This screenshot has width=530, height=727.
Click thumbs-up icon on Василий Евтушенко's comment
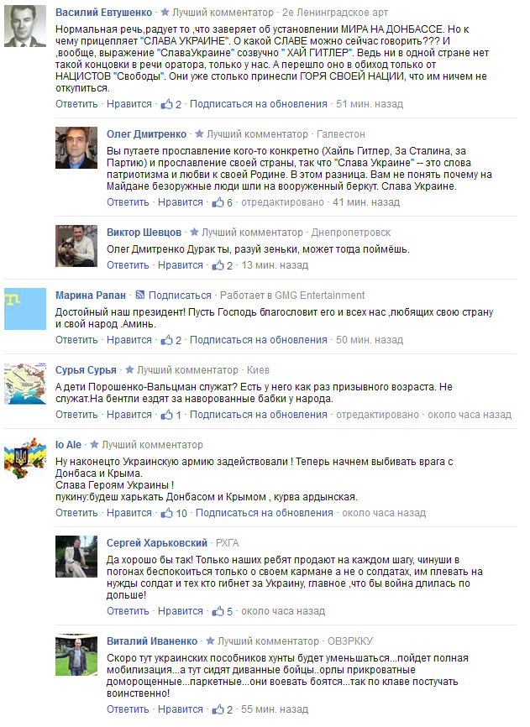click(x=166, y=104)
